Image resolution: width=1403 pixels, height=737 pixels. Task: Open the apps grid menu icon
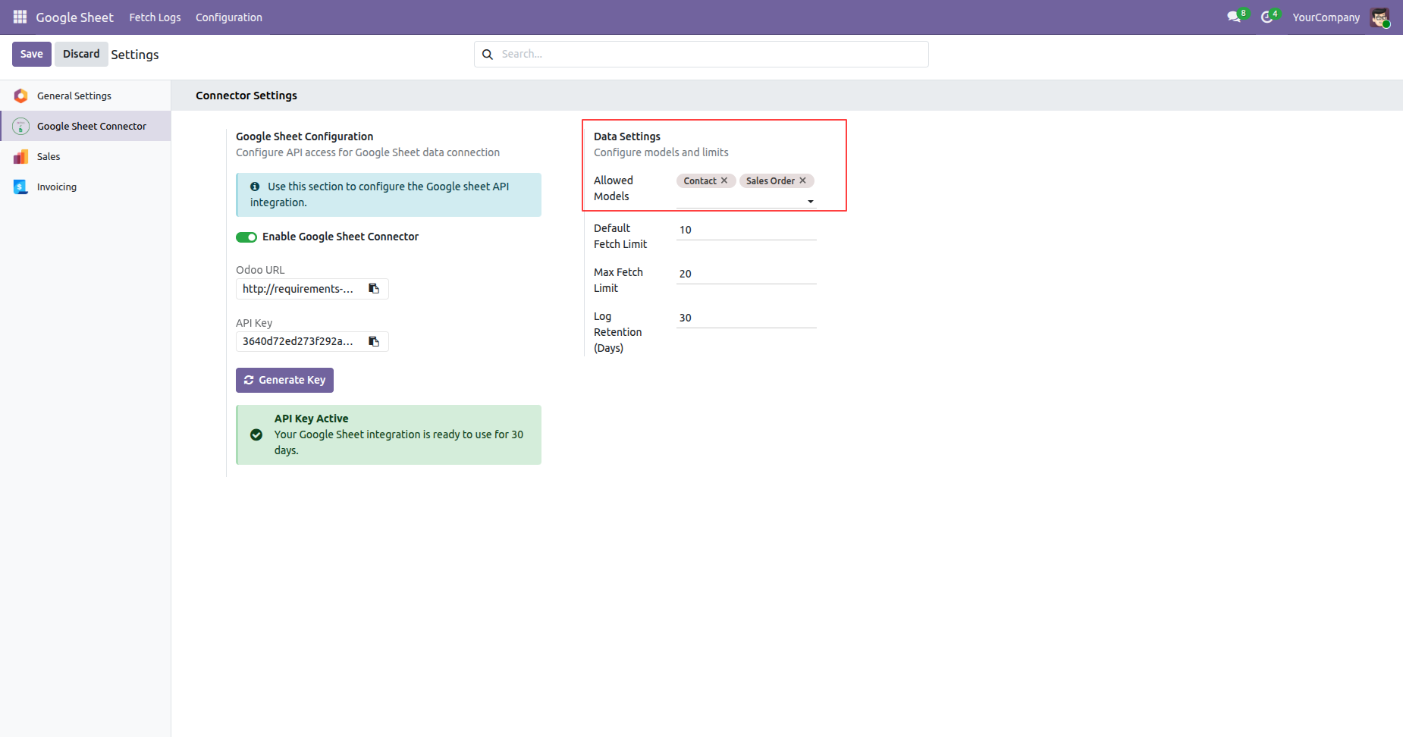(x=20, y=17)
